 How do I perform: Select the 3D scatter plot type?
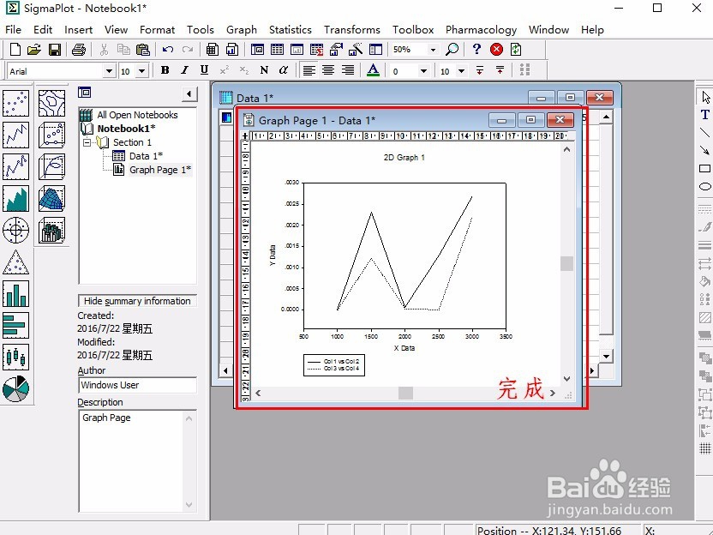[x=51, y=135]
